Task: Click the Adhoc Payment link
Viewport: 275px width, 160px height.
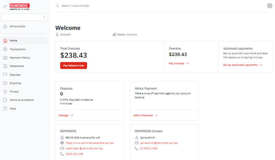Action: click(145, 115)
